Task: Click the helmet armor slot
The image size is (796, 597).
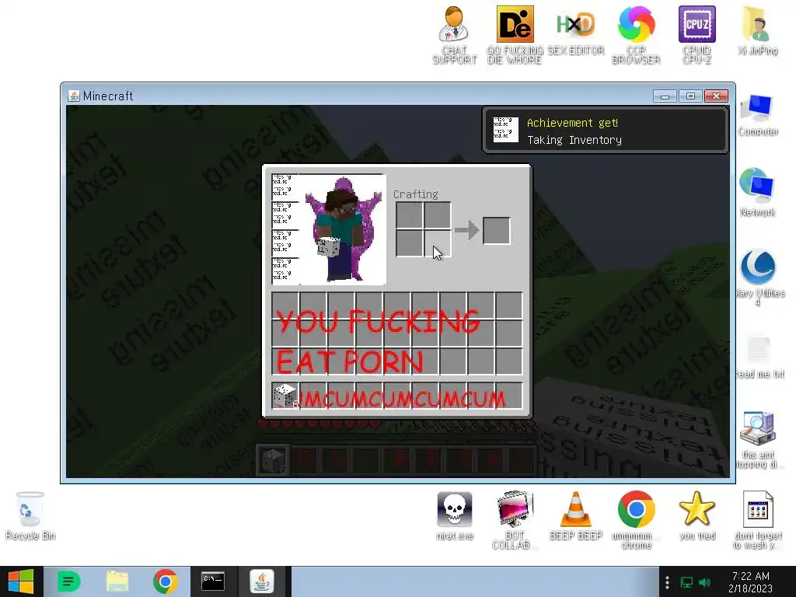Action: coord(285,187)
